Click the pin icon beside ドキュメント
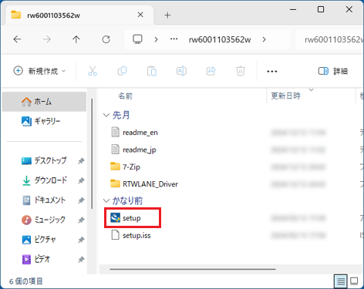The height and width of the screenshot is (289, 364). (81, 200)
